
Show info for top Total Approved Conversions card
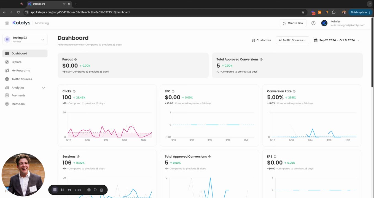(261, 59)
